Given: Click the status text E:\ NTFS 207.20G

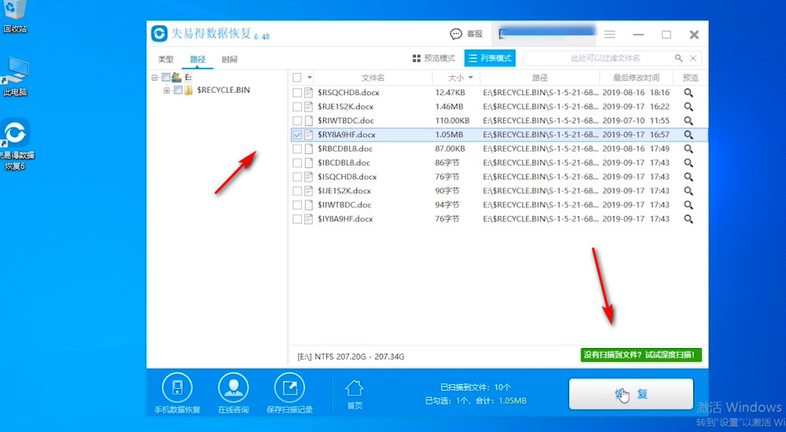Looking at the screenshot, I should pyautogui.click(x=351, y=357).
